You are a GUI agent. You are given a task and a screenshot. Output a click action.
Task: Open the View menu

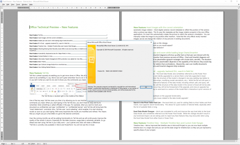point(13,5)
